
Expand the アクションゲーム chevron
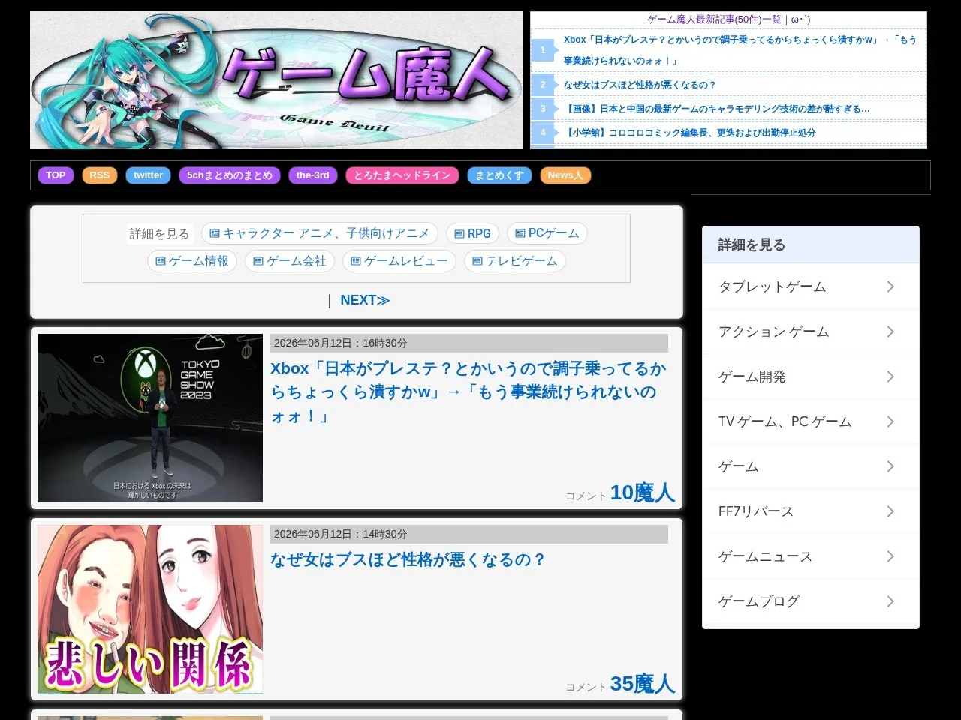click(890, 331)
